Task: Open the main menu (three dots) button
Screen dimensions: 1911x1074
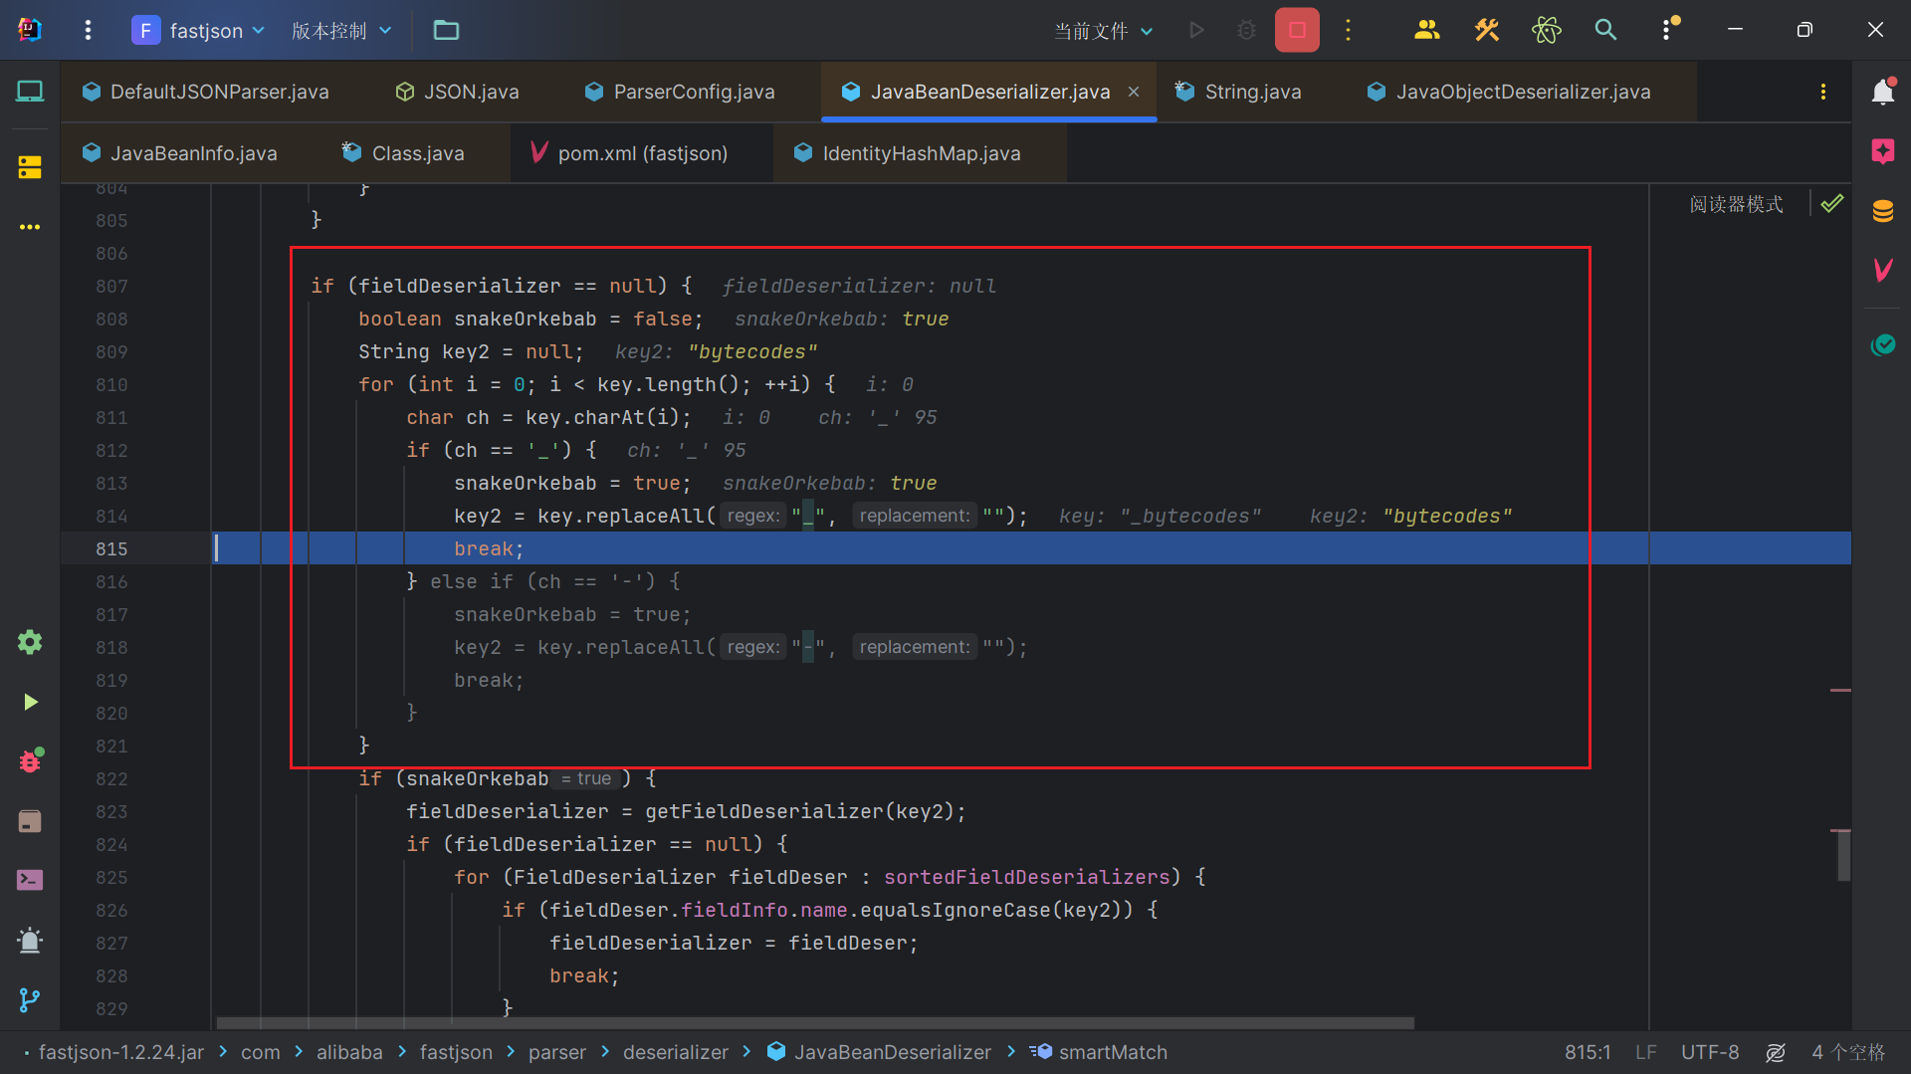Action: click(88, 30)
